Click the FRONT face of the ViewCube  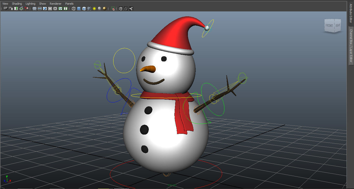coord(329,25)
